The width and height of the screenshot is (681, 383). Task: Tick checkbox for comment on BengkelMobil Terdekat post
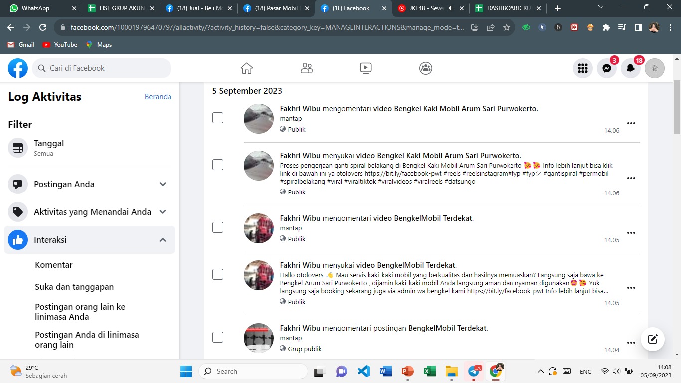pyautogui.click(x=218, y=337)
